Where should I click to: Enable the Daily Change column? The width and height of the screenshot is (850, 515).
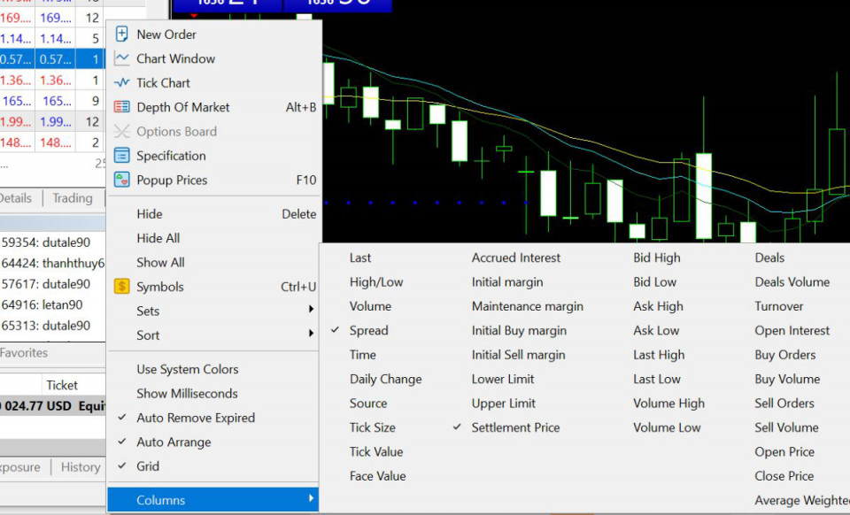(385, 379)
